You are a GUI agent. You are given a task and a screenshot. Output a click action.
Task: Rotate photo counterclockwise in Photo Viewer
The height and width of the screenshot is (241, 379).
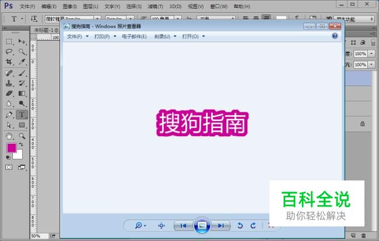240,225
